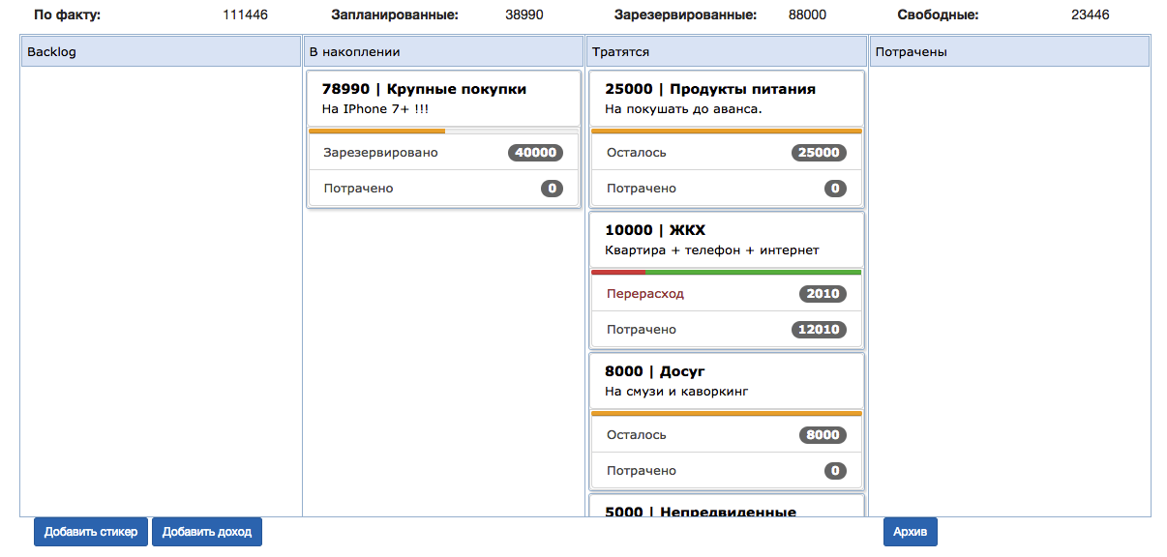This screenshot has height=557, width=1167.
Task: Click the Добавить доход button
Action: tap(207, 532)
